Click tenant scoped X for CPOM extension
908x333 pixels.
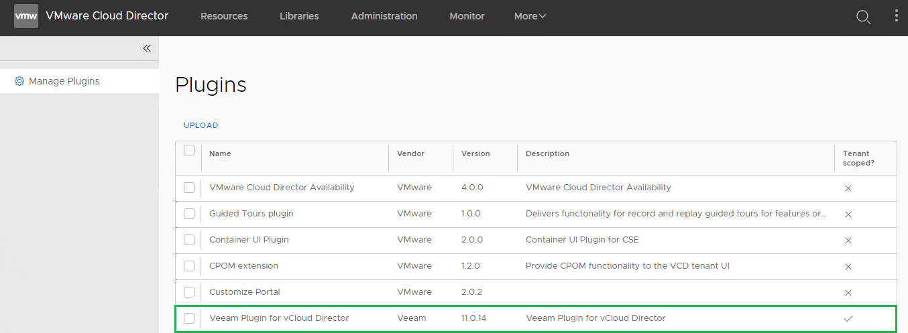click(x=848, y=266)
